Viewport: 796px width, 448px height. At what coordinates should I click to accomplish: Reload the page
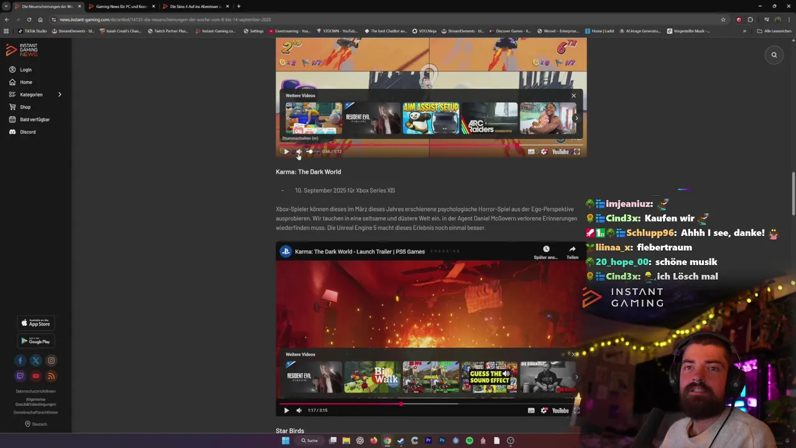click(29, 19)
